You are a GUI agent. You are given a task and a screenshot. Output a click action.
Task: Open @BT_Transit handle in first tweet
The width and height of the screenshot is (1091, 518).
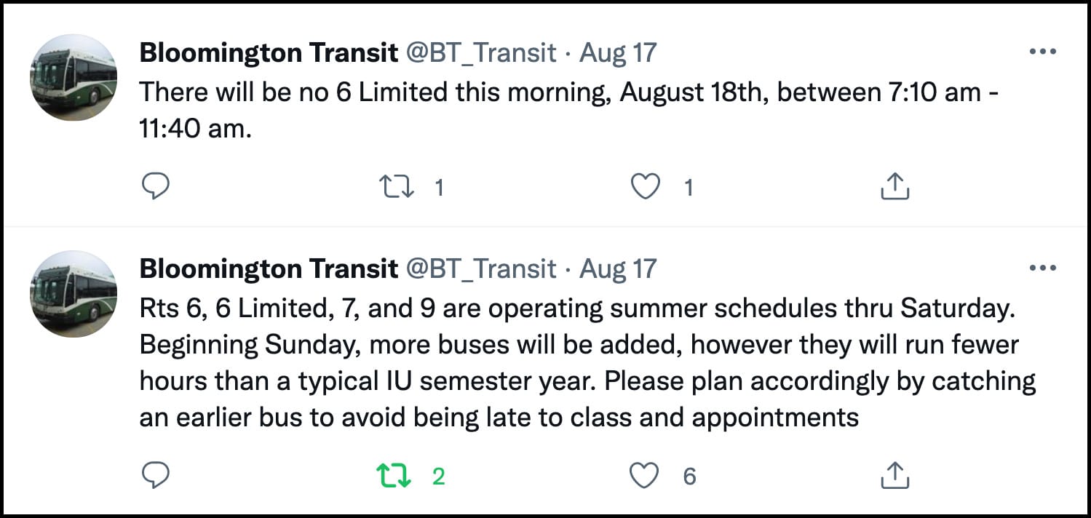(x=481, y=53)
